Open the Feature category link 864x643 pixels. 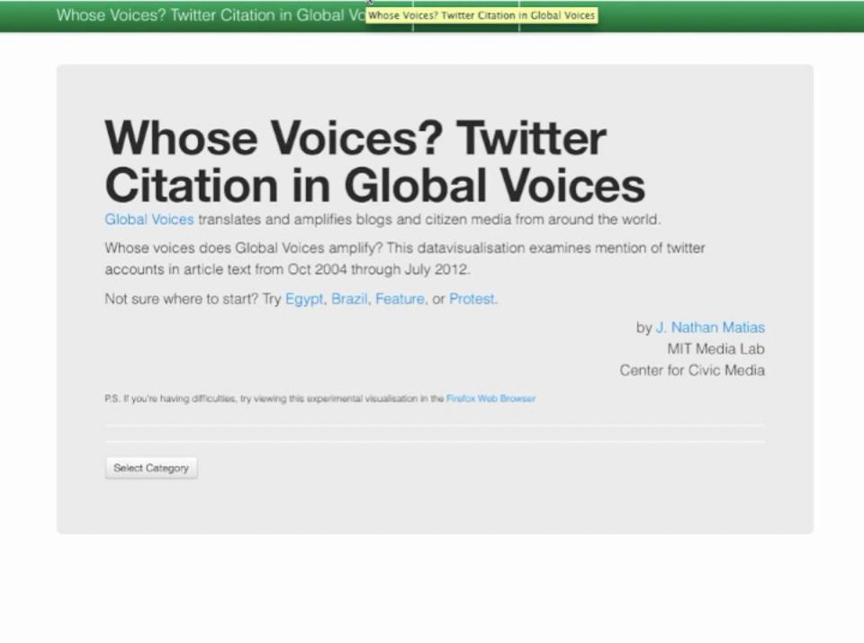point(400,299)
